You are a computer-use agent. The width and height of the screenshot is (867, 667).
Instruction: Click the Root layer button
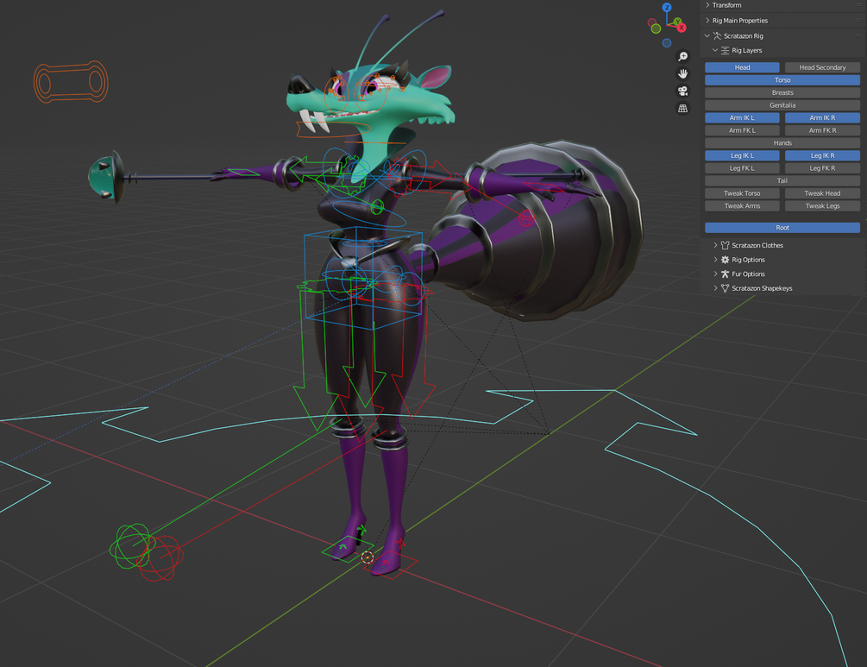point(782,228)
